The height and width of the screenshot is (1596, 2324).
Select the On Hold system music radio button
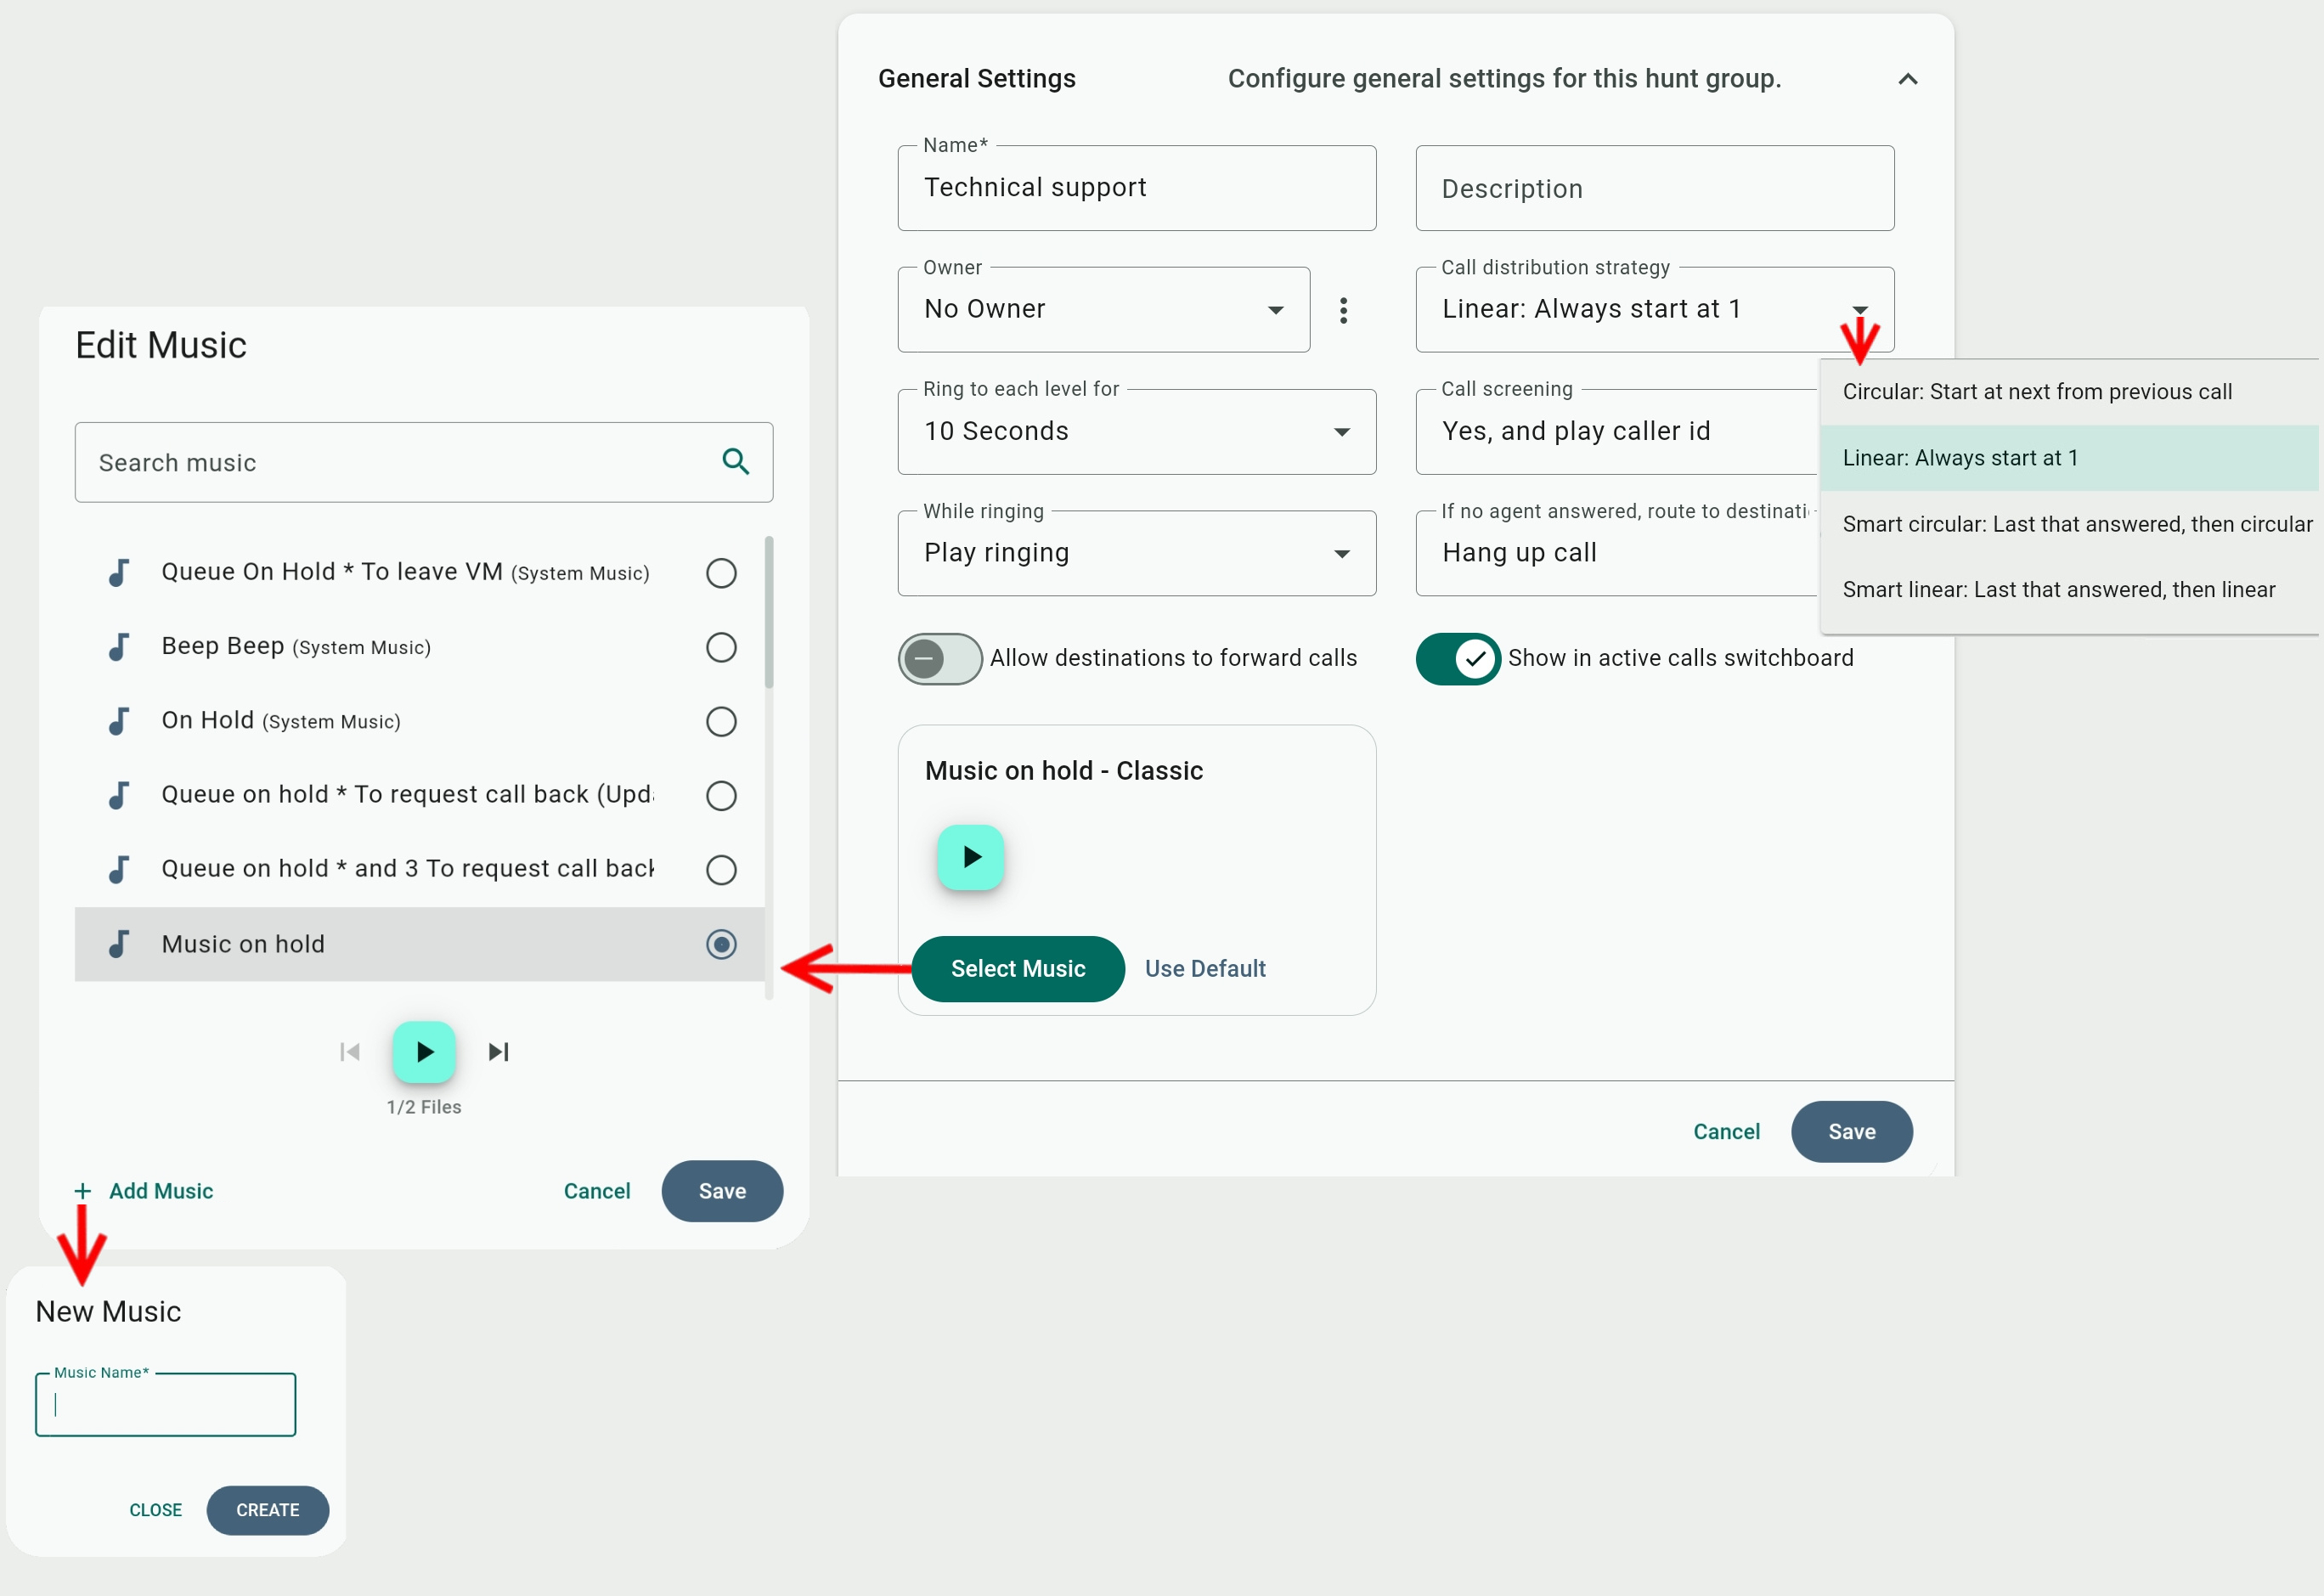tap(721, 721)
